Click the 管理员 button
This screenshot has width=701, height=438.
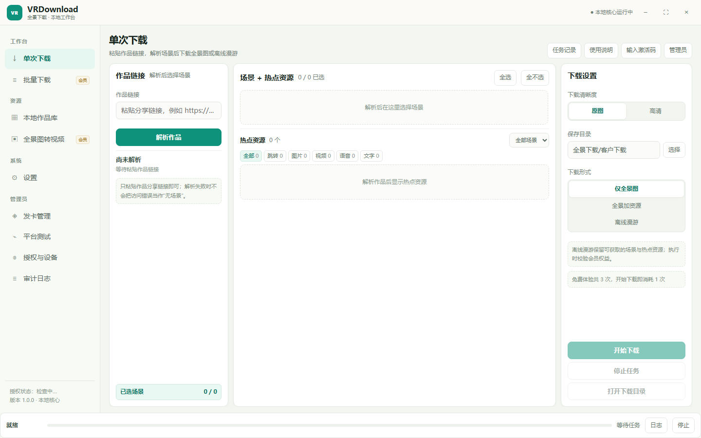coord(678,50)
